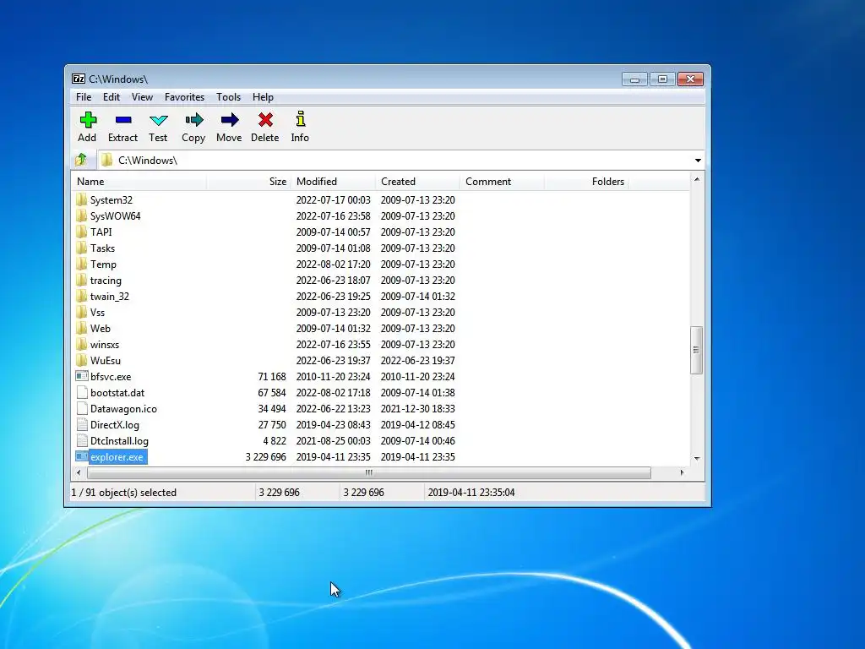Sort by the Name column header
Viewport: 865px width, 649px height.
(139, 182)
